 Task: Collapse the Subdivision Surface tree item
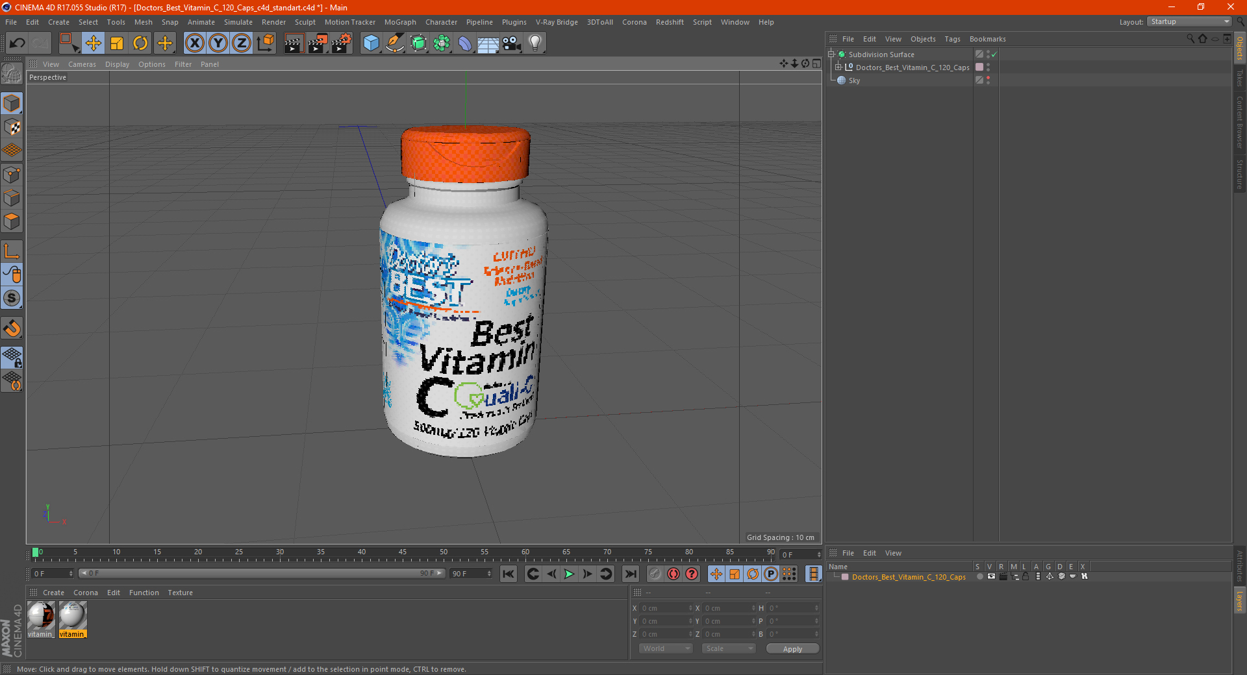point(831,55)
